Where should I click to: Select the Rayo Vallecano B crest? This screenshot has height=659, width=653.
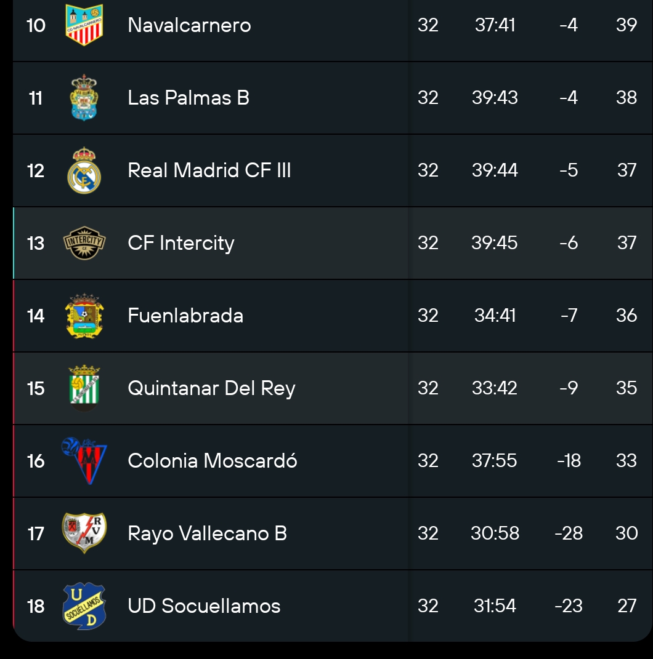coord(84,533)
